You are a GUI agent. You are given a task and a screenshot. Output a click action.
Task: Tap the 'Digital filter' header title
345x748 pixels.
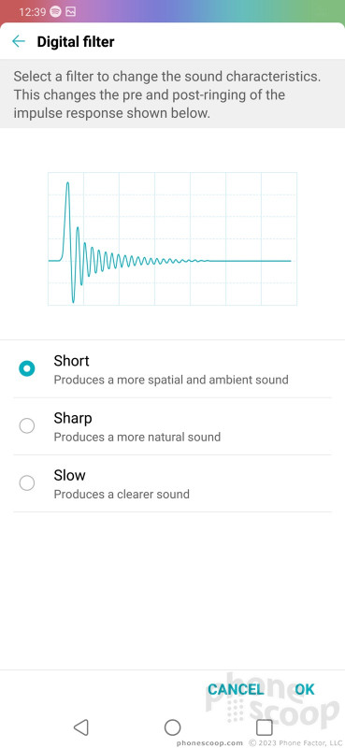point(76,41)
